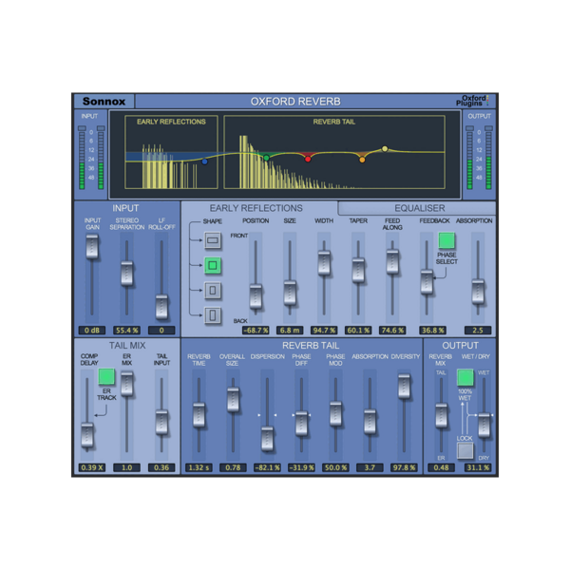Click the Overall Size fader handle
The height and width of the screenshot is (570, 570).
click(x=233, y=400)
